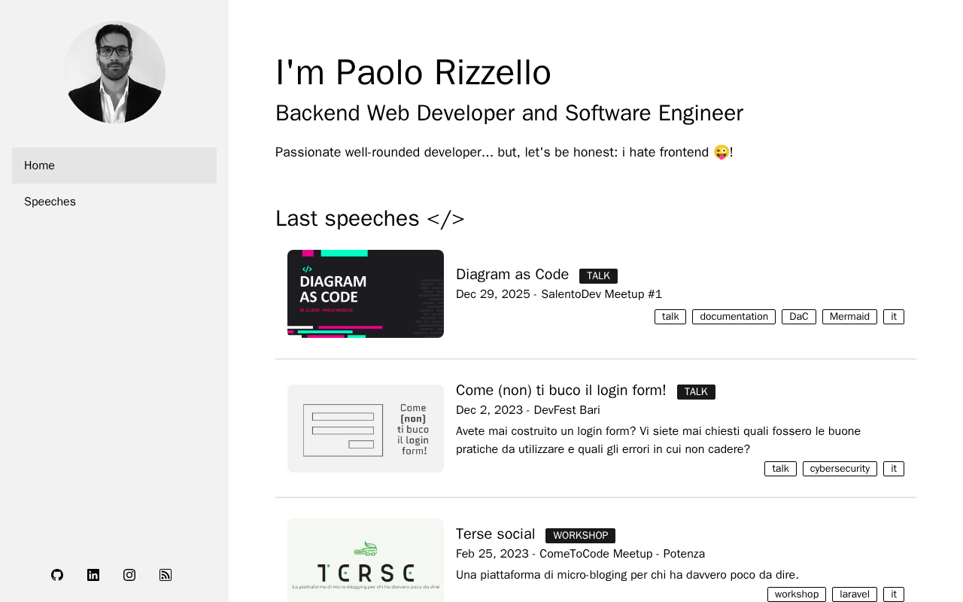The image size is (963, 602).
Task: Click the login form talk thumbnail
Action: tap(366, 428)
